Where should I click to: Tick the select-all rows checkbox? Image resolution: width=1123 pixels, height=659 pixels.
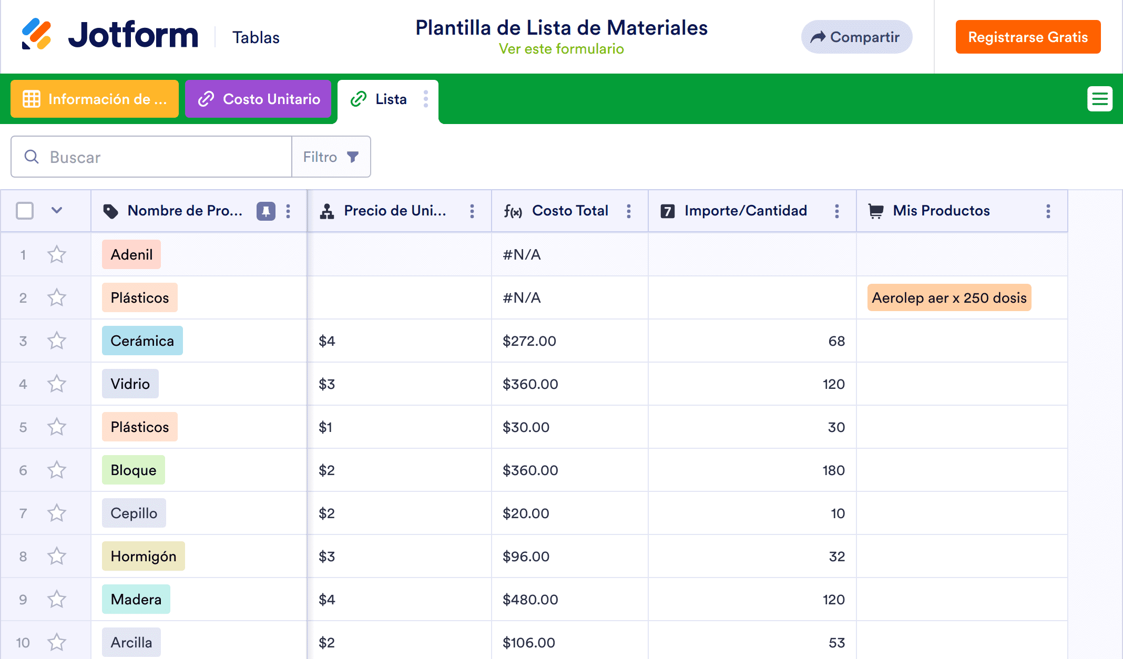(25, 211)
